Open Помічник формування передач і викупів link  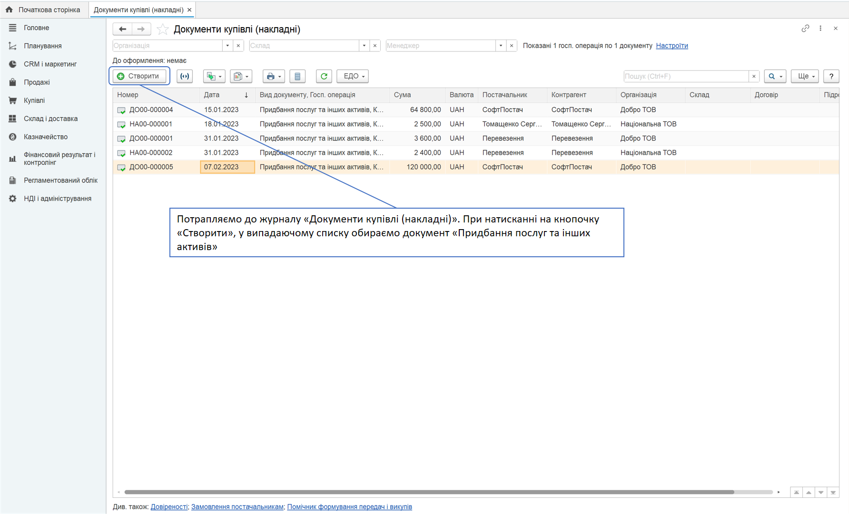350,507
